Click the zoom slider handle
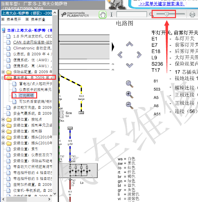 [x=167, y=14]
